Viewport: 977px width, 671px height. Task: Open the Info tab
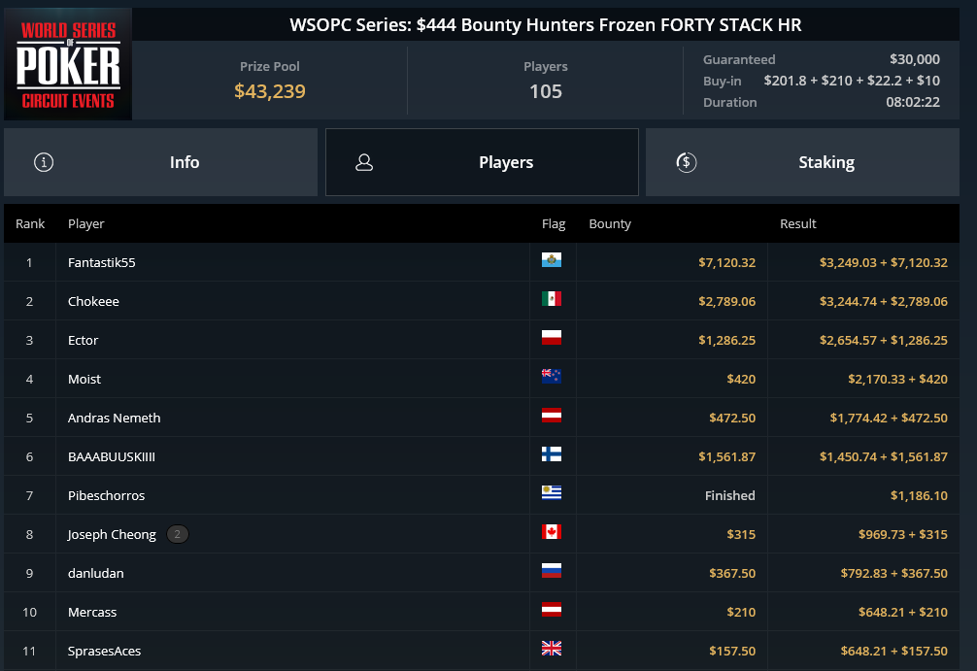pos(161,162)
